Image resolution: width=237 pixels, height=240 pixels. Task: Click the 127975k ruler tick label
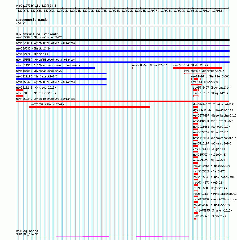pos(127,11)
